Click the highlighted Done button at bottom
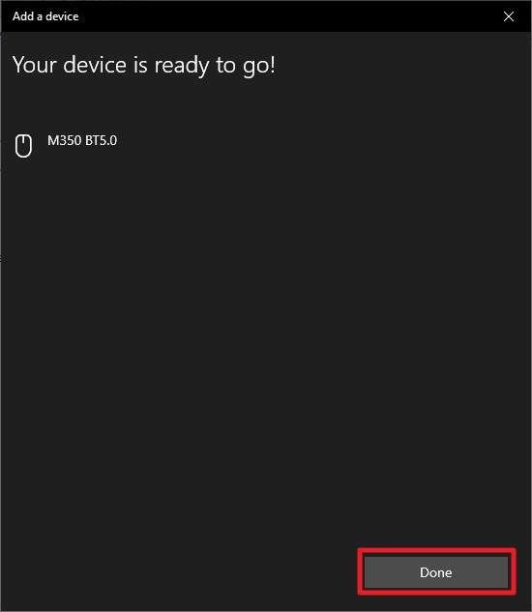This screenshot has height=612, width=532. (436, 572)
